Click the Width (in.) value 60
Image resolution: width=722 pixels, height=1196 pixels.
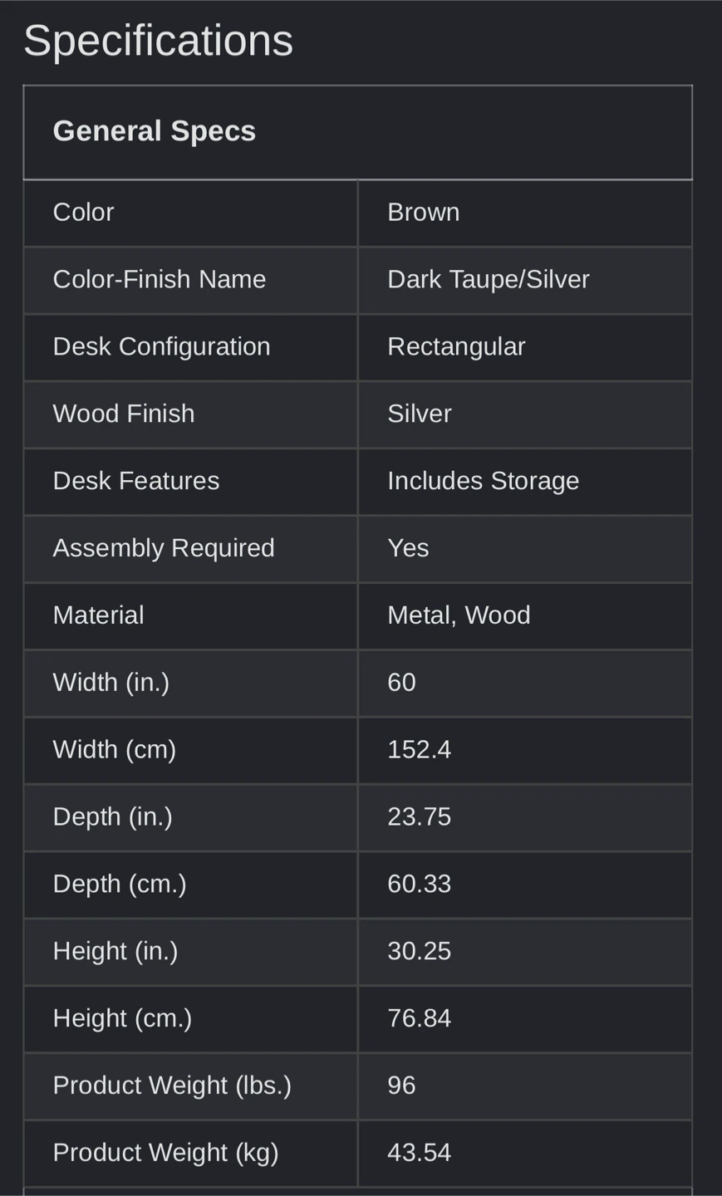tap(401, 683)
